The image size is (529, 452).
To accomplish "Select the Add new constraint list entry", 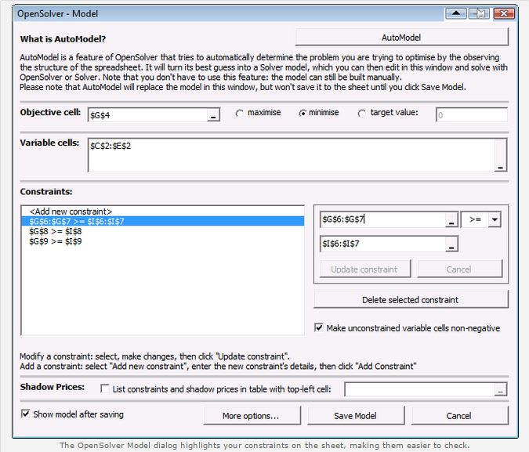I will 162,212.
